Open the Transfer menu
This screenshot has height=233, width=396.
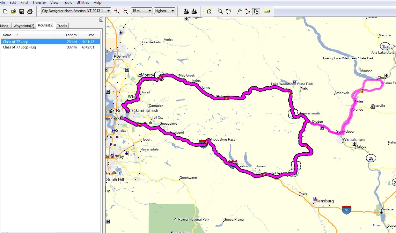(39, 3)
